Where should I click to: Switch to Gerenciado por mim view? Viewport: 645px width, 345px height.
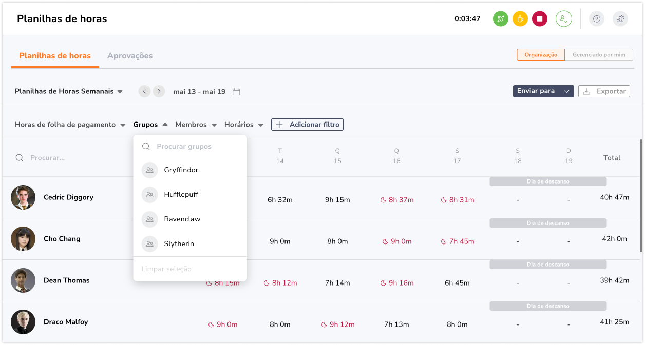pyautogui.click(x=599, y=55)
